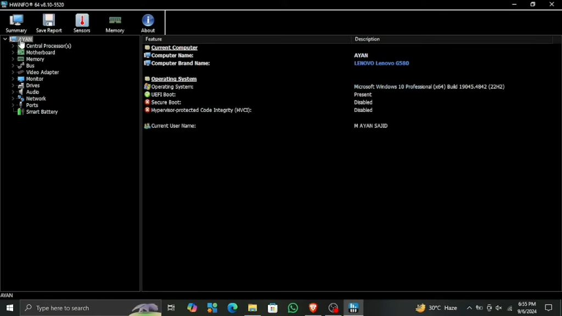Expand the Motherboard node arrow
Image resolution: width=562 pixels, height=316 pixels.
point(13,52)
